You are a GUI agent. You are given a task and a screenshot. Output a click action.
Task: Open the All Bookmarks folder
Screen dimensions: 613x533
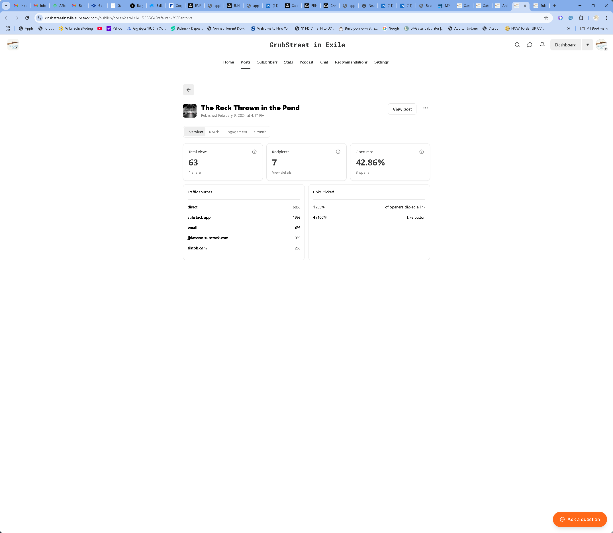point(594,28)
